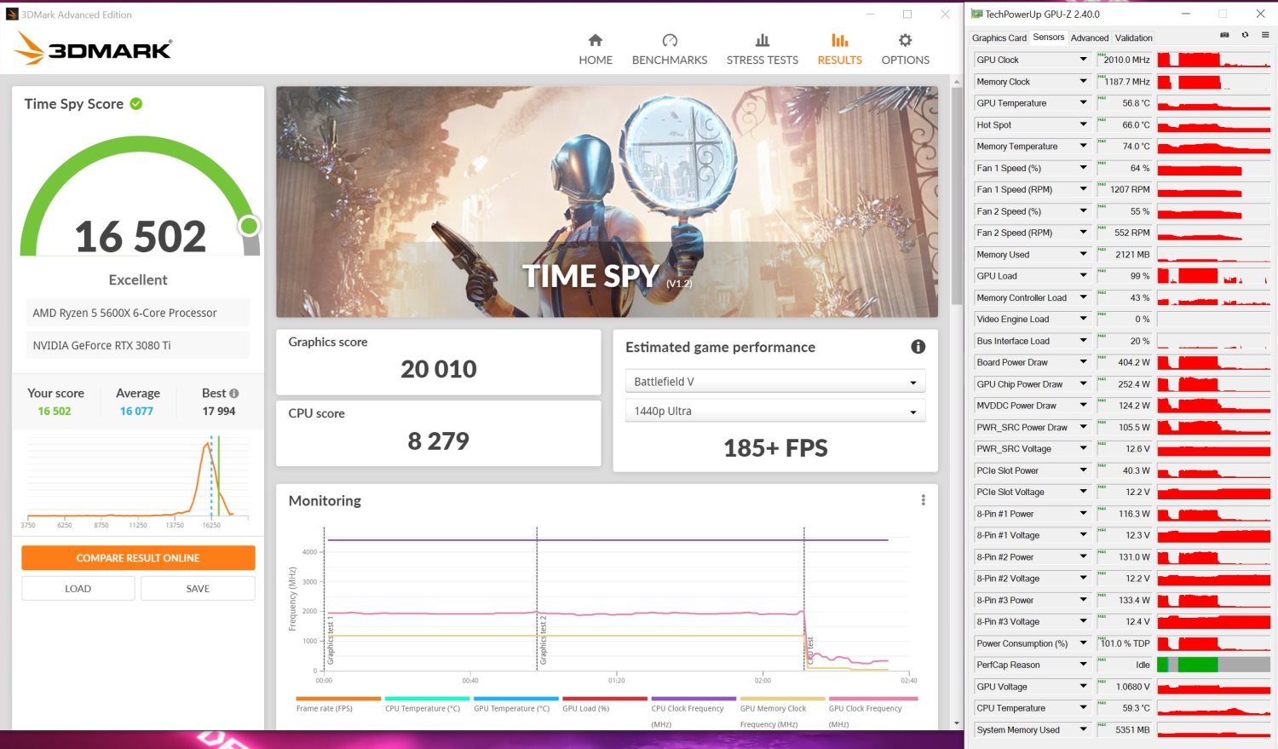Toggle CPU Temperature legend series
Viewport: 1278px width, 749px height.
pos(423,708)
